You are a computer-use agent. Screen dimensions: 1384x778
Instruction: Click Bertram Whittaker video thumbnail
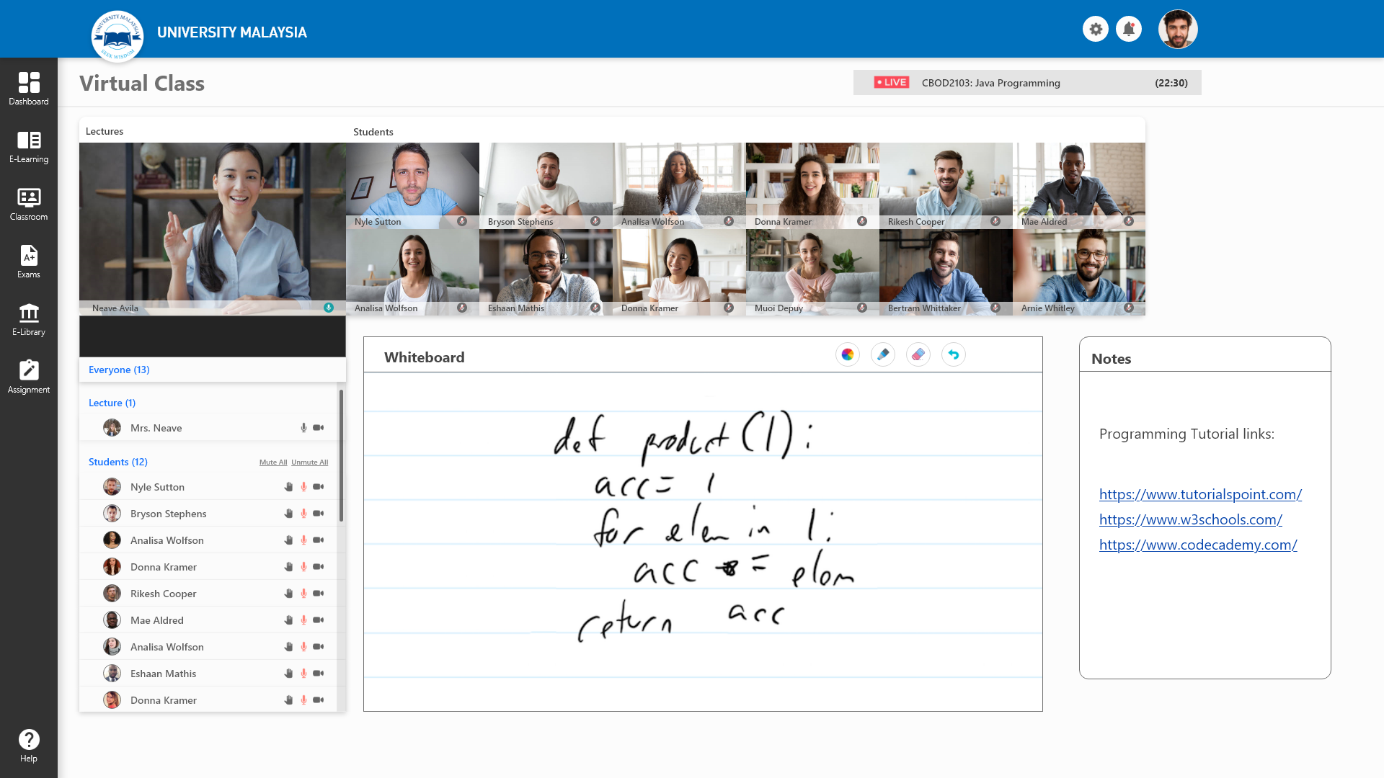(946, 272)
